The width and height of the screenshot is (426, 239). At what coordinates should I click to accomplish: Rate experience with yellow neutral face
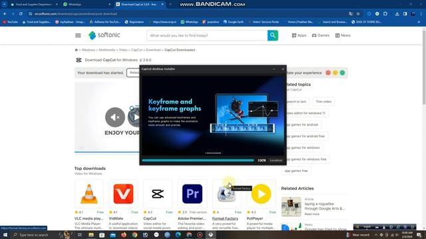click(x=335, y=72)
